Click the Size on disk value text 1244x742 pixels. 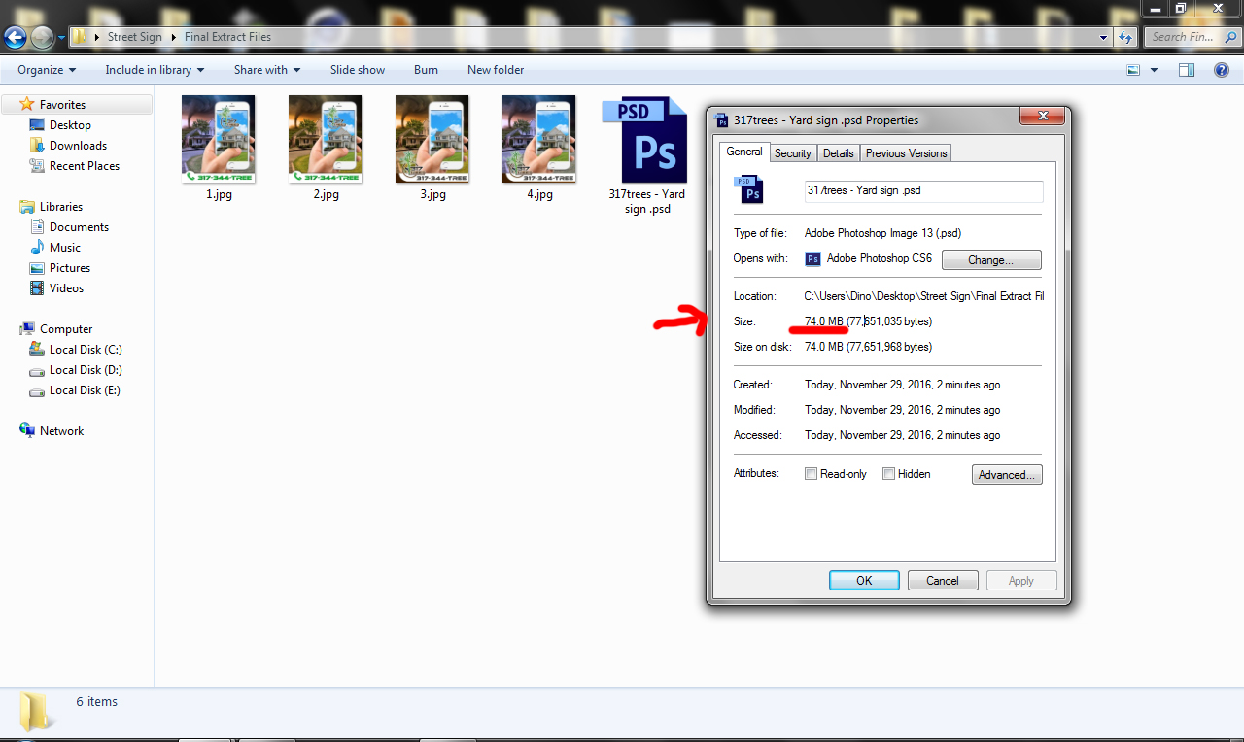pyautogui.click(x=868, y=347)
